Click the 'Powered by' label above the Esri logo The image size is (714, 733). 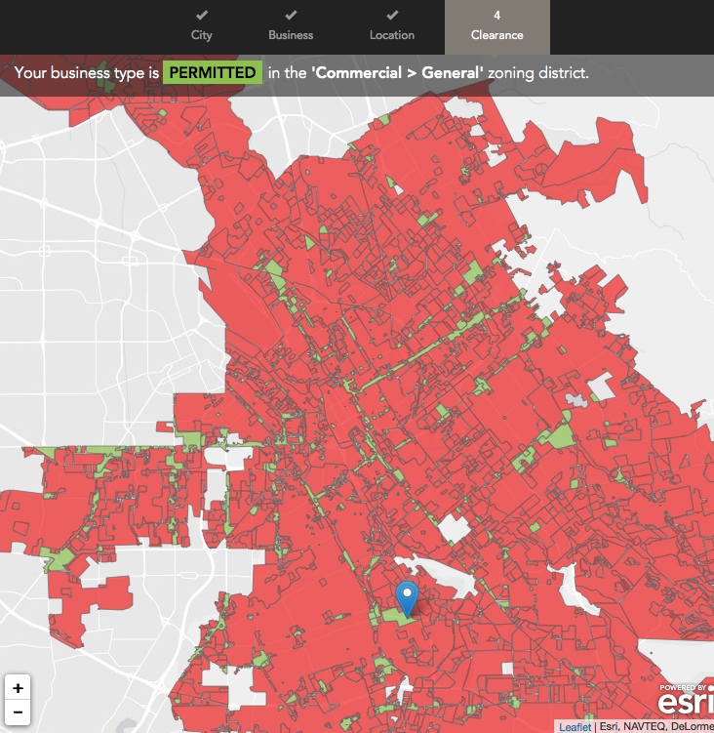pos(683,688)
